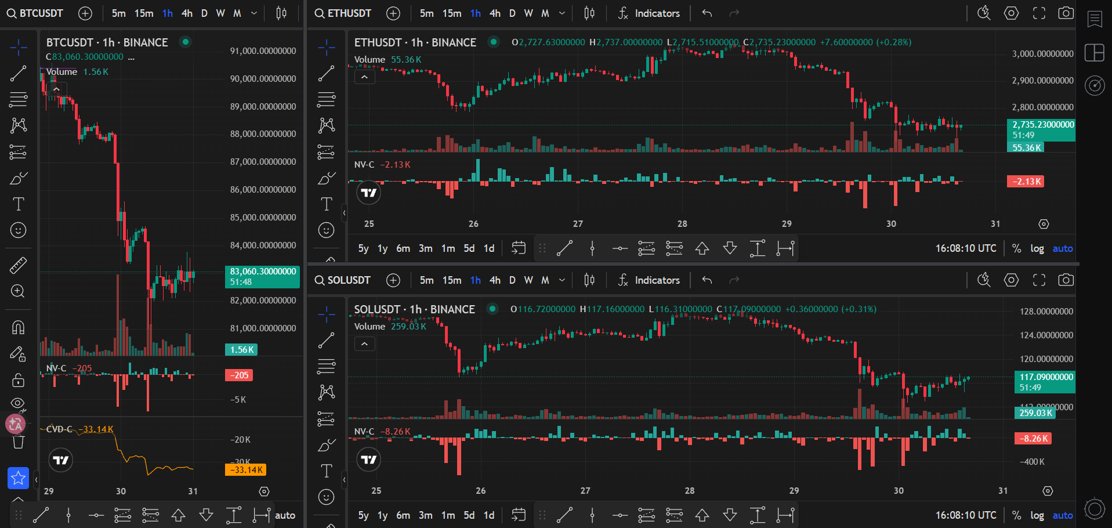Undo the last action in the ETHUSDT top bar

click(x=707, y=13)
